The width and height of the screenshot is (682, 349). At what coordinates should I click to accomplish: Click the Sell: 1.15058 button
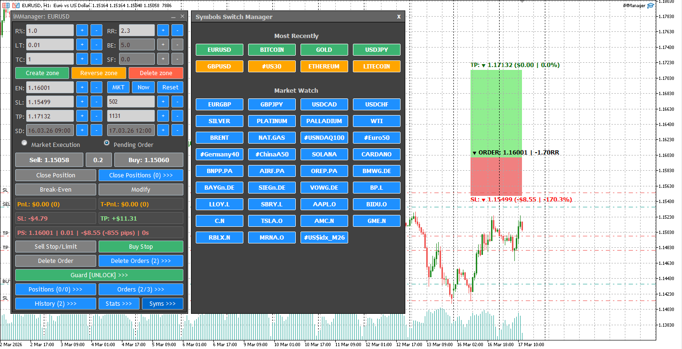coord(50,160)
